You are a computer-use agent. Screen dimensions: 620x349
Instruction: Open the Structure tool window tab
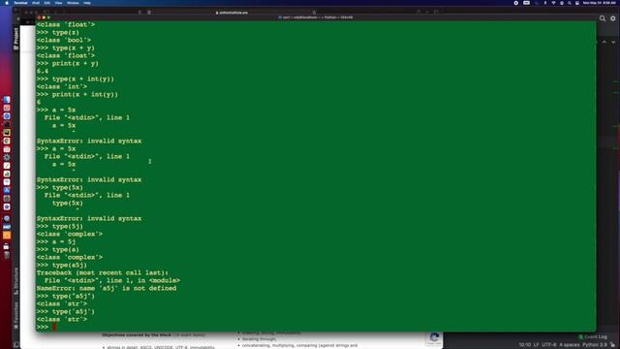[15, 281]
